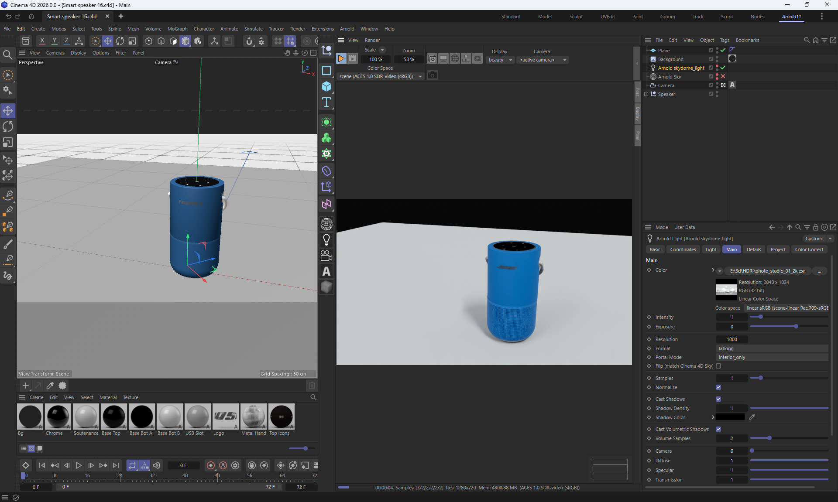Click the Text spline tool icon
The height and width of the screenshot is (502, 838).
(x=326, y=102)
